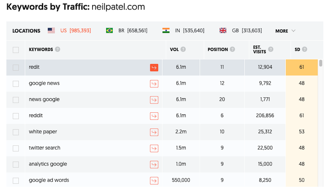Screen dimensions: 329x189
Task: Toggle the select-all keywords checkbox
Action: coord(16,50)
